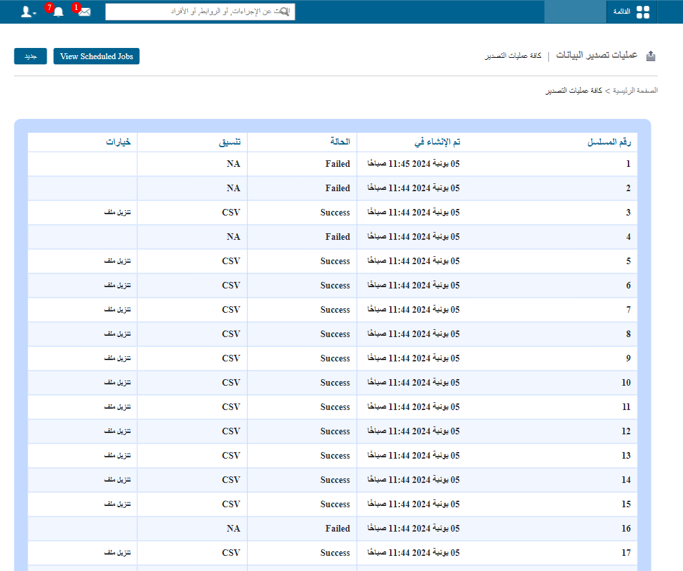Viewport: 683px width, 571px height.
Task: Download file for export row 8
Action: click(117, 334)
